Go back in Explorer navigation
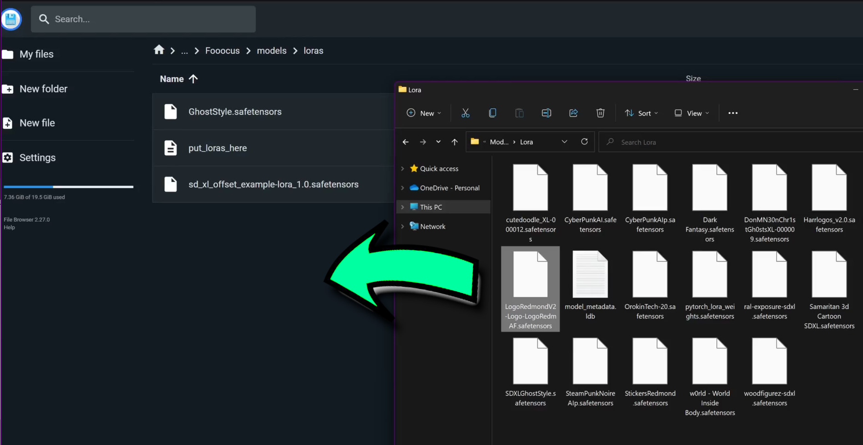Viewport: 863px width, 445px height. point(405,142)
